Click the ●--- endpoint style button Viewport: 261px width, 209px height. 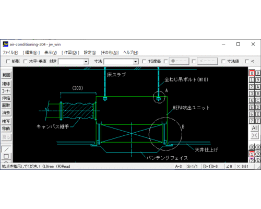[179, 61]
